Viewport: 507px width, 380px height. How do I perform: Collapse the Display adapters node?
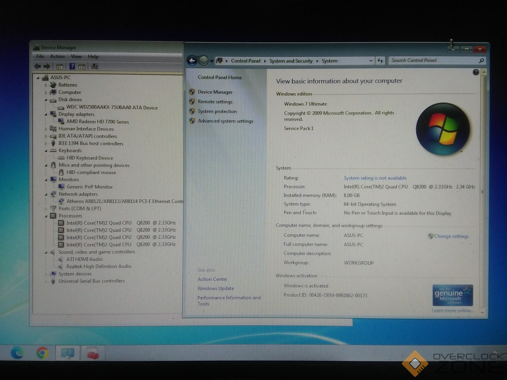46,114
